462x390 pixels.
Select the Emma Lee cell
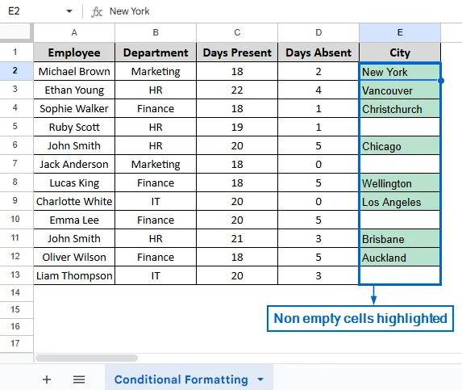click(x=74, y=220)
